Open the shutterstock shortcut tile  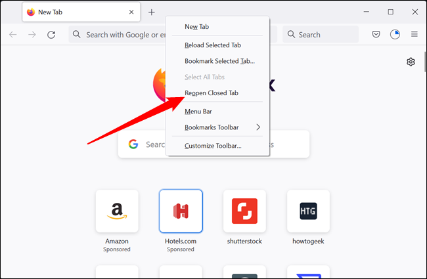pos(244,211)
